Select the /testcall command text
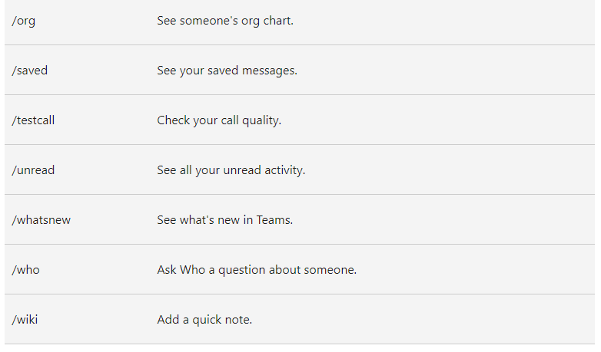Image resolution: width=601 pixels, height=352 pixels. click(x=33, y=120)
